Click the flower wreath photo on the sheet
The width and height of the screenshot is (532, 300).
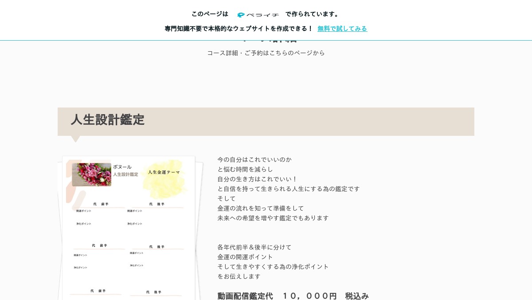pos(91,174)
